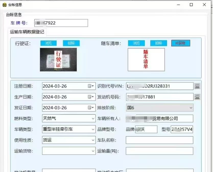Viewport: 213px width, 172px height.
Task: Open the 车辆类型 dropdown list
Action: pos(93,129)
